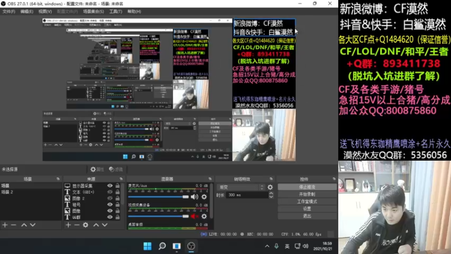Open the 场景集合(S) menu
The width and height of the screenshot is (451, 254).
pyautogui.click(x=94, y=11)
